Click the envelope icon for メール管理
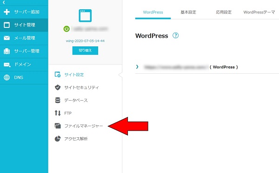 7,38
